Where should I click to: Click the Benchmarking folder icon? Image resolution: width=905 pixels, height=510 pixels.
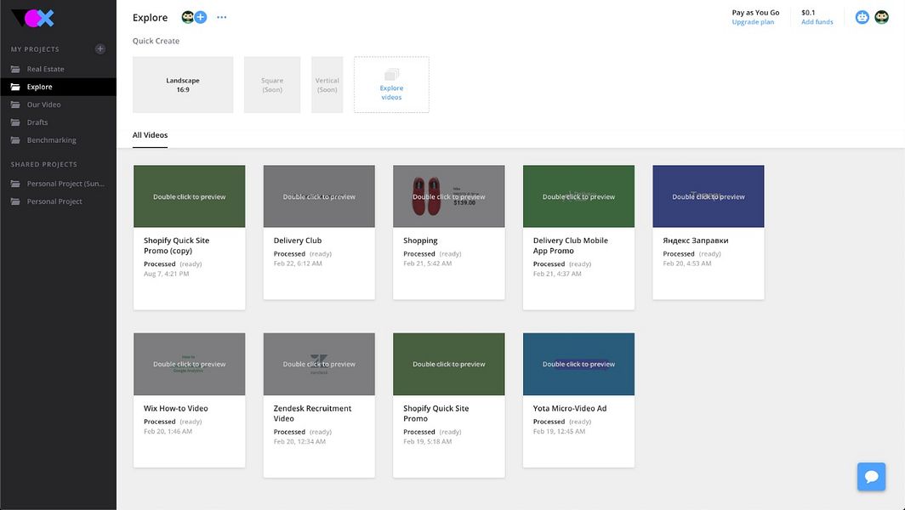[x=15, y=140]
